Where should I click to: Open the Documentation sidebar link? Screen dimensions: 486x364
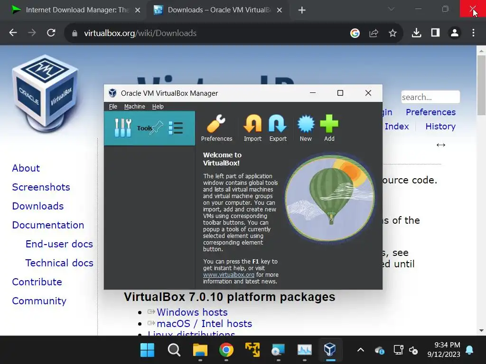pos(48,225)
